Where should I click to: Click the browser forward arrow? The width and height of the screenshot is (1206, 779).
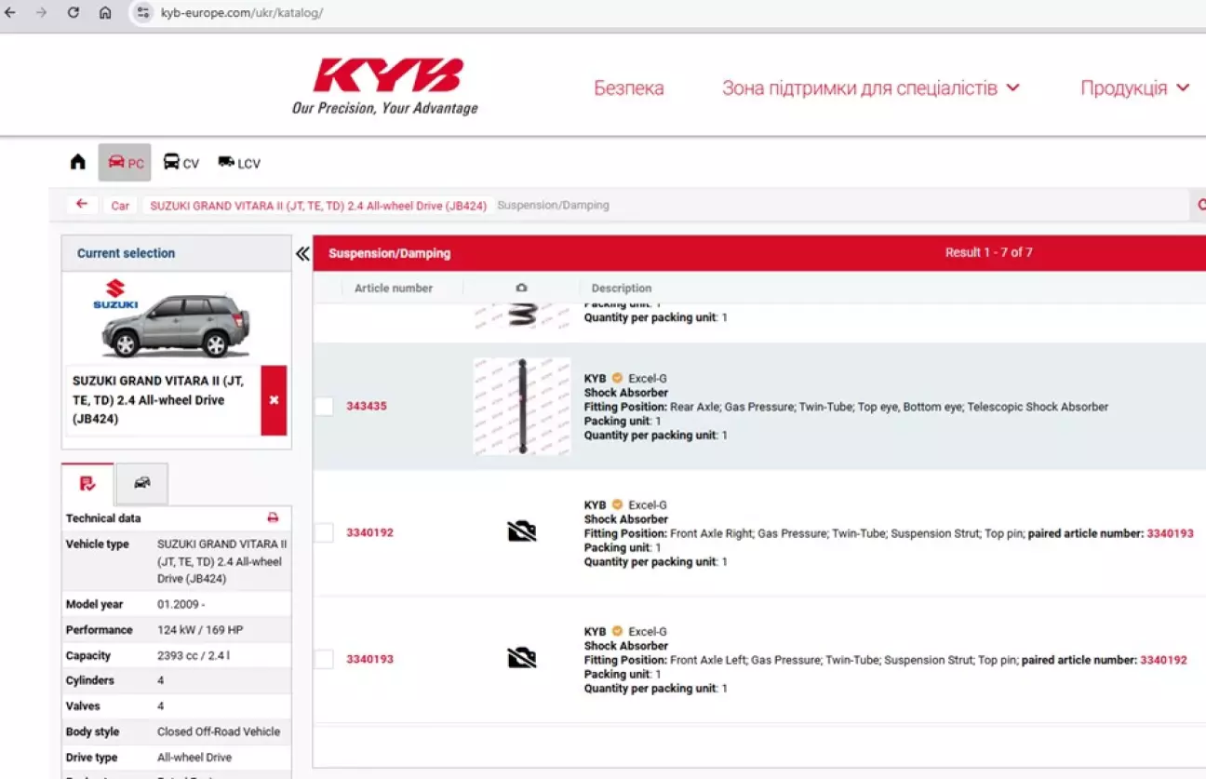41,13
